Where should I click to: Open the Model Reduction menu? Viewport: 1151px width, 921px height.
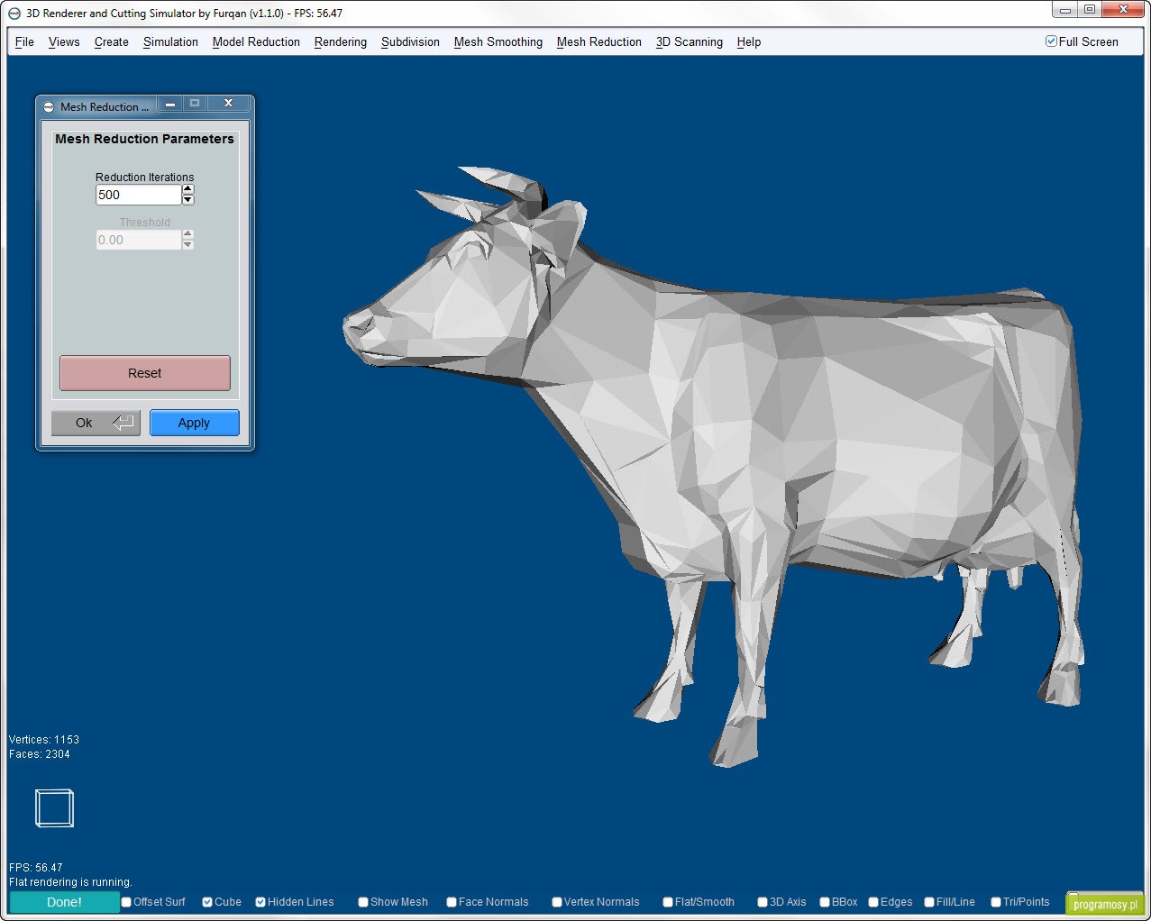(256, 41)
